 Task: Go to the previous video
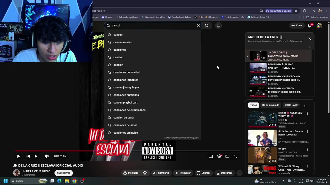(x=28, y=156)
